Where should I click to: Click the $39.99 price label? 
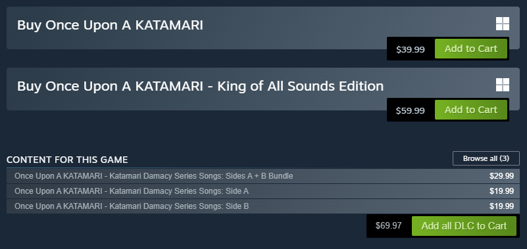411,50
